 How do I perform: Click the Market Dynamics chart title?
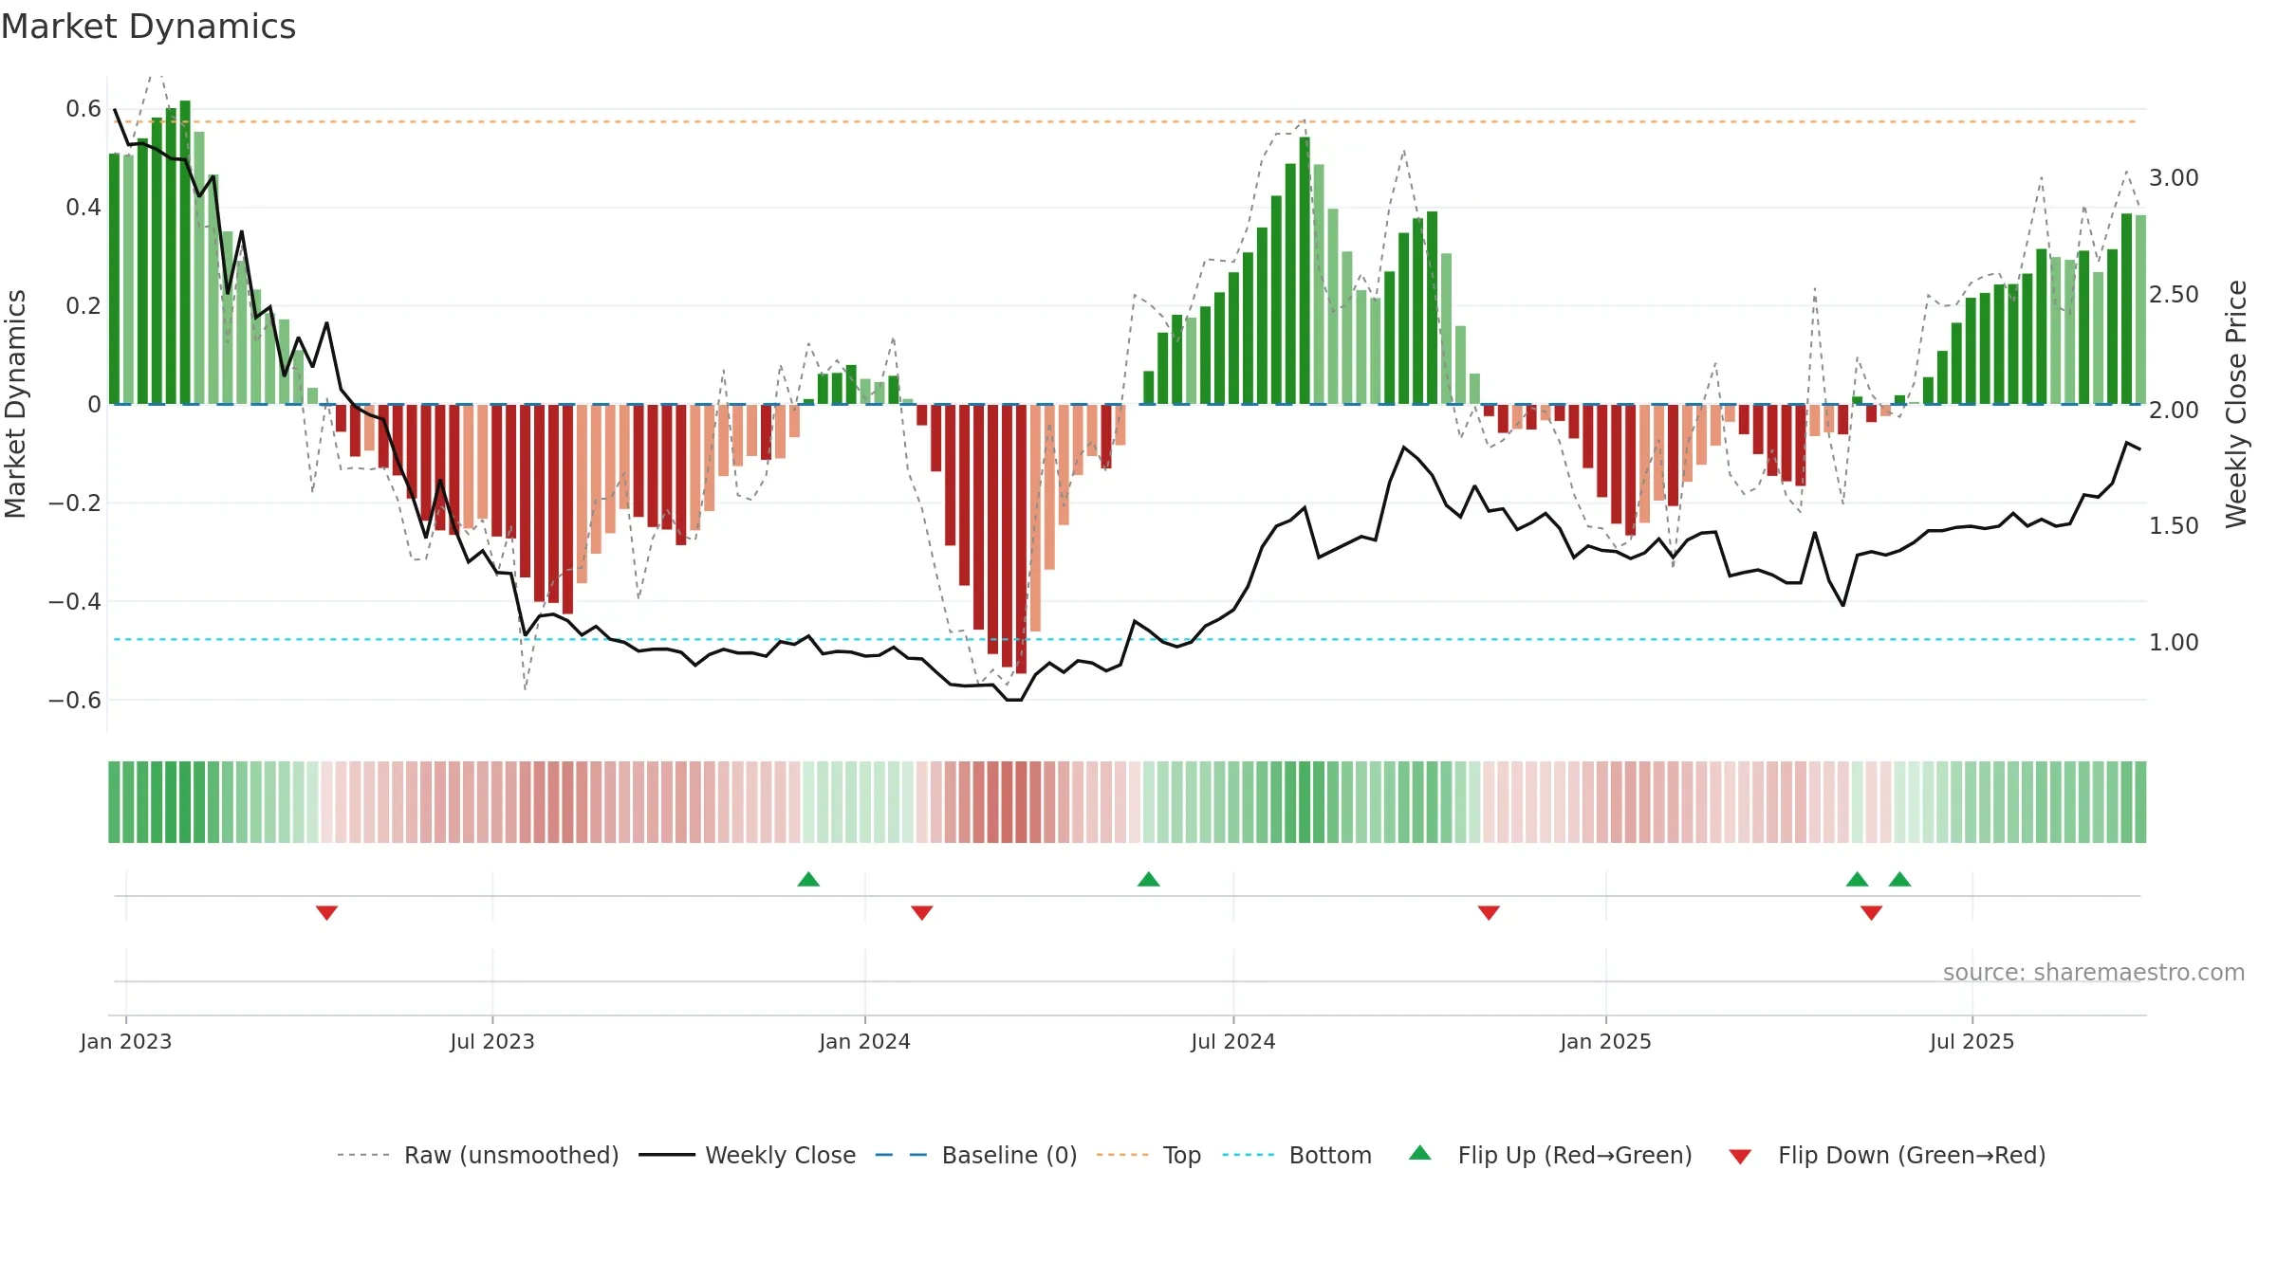[x=149, y=27]
